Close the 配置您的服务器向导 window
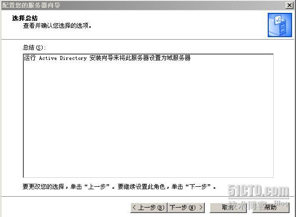 [x=290, y=5]
